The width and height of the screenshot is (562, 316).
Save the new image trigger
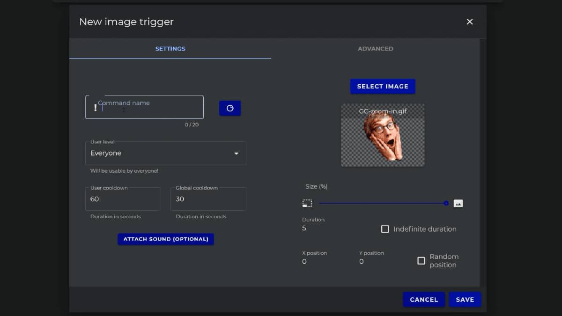point(465,300)
